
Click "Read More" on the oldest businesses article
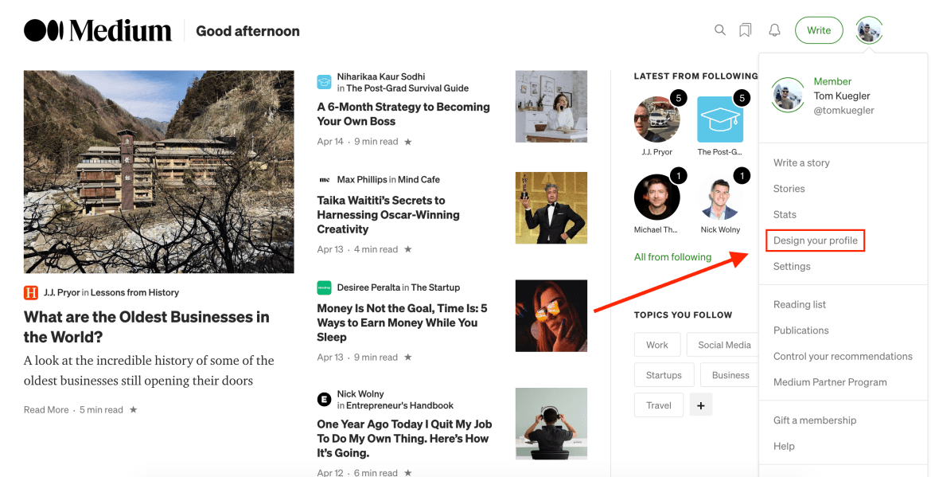tap(45, 409)
